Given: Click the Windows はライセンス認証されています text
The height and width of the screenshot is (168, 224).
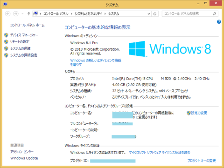Looking at the screenshot, I should [x=98, y=153].
